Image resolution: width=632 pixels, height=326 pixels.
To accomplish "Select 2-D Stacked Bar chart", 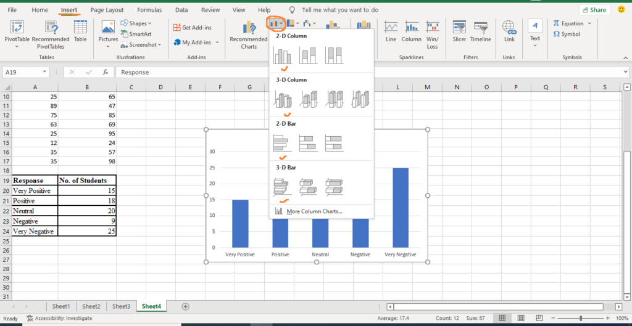I will tap(309, 143).
